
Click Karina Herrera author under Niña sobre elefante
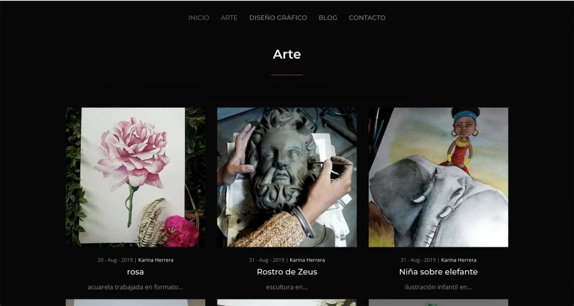459,260
